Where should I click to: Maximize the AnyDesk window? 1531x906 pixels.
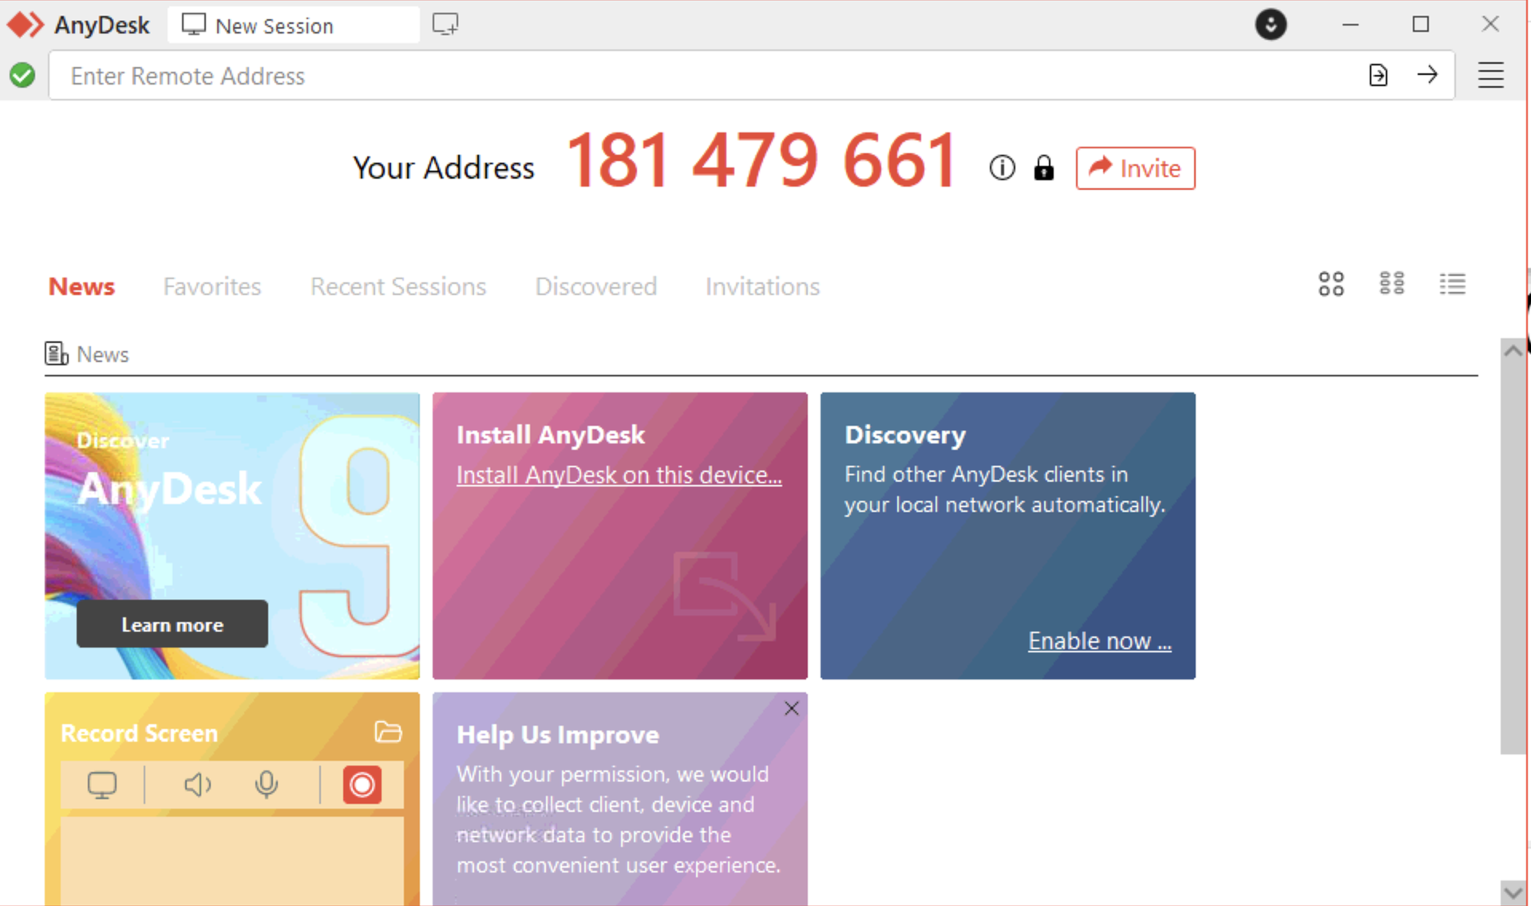pos(1420,25)
